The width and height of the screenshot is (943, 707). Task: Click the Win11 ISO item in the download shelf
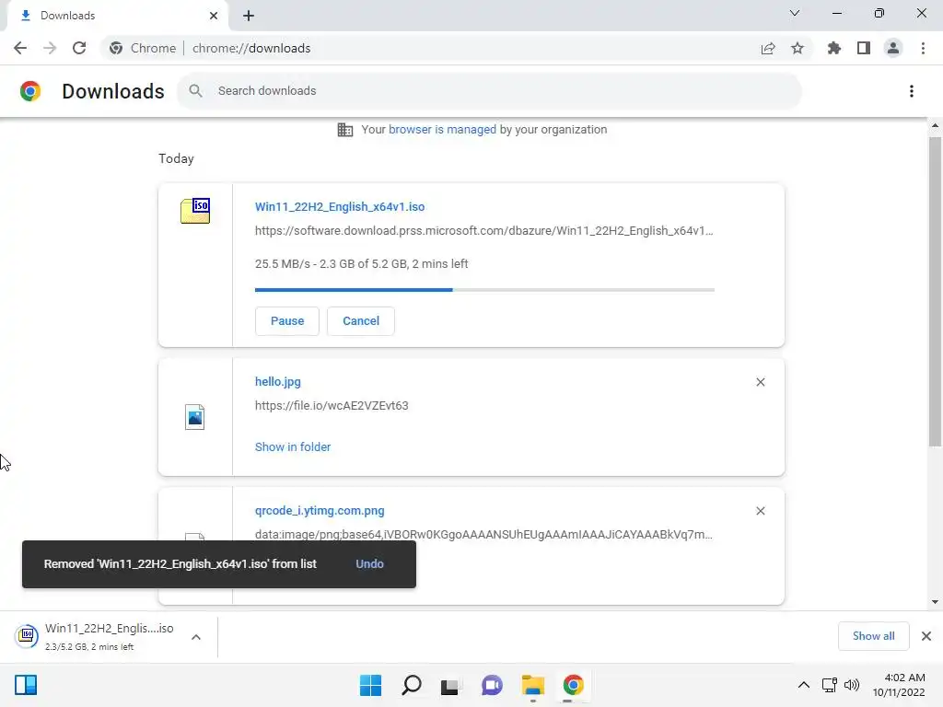[96, 636]
